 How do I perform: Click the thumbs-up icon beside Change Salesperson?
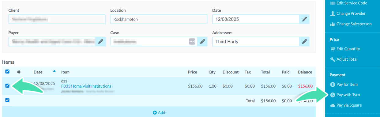point(332,24)
